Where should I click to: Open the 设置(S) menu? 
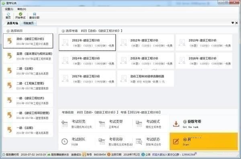9,9
